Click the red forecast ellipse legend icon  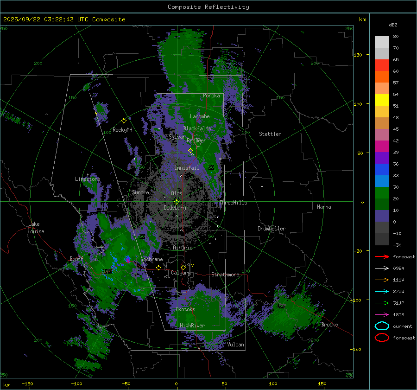[x=382, y=338]
